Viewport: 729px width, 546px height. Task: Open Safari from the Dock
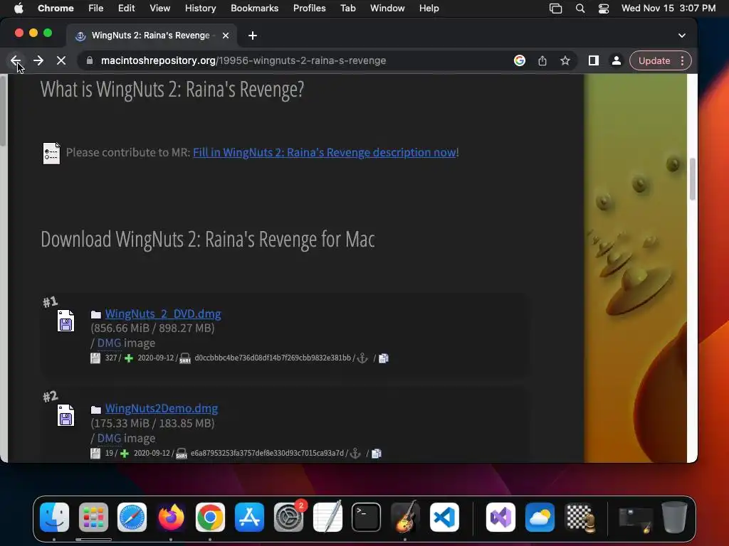(x=132, y=518)
